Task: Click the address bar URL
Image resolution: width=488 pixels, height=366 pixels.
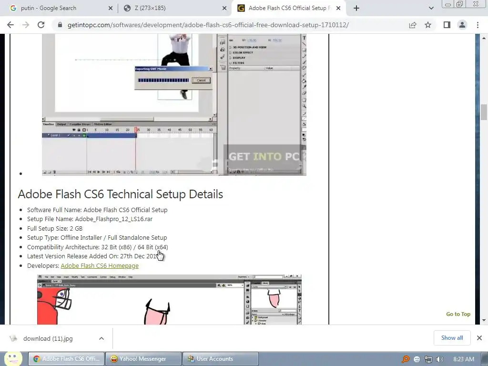Action: [208, 25]
